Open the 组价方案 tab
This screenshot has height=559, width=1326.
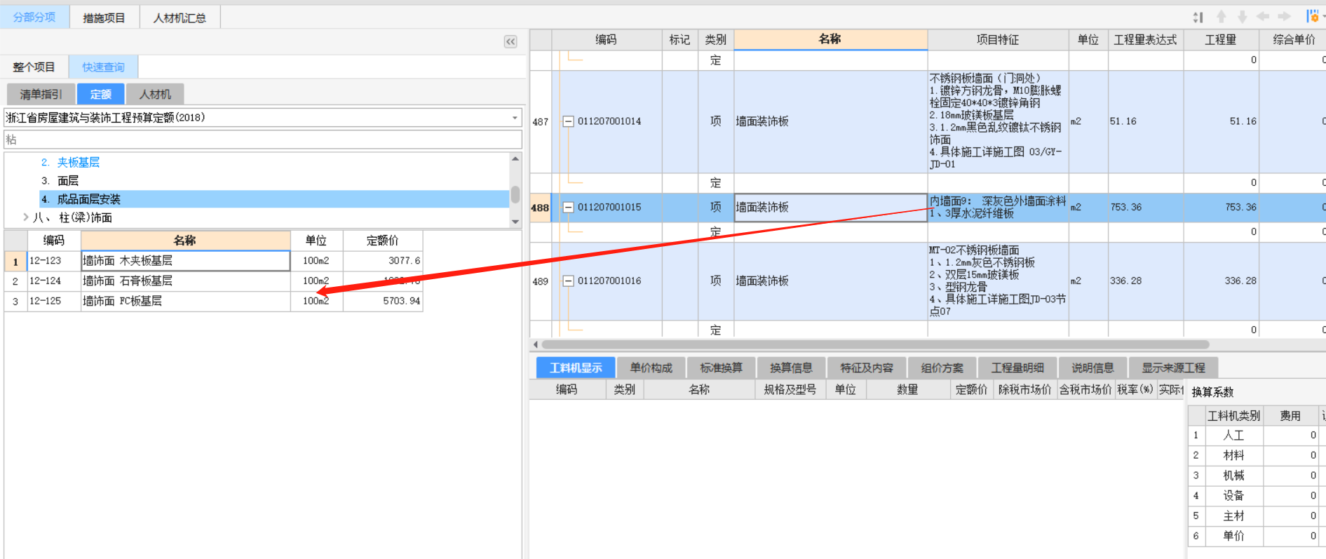point(942,368)
